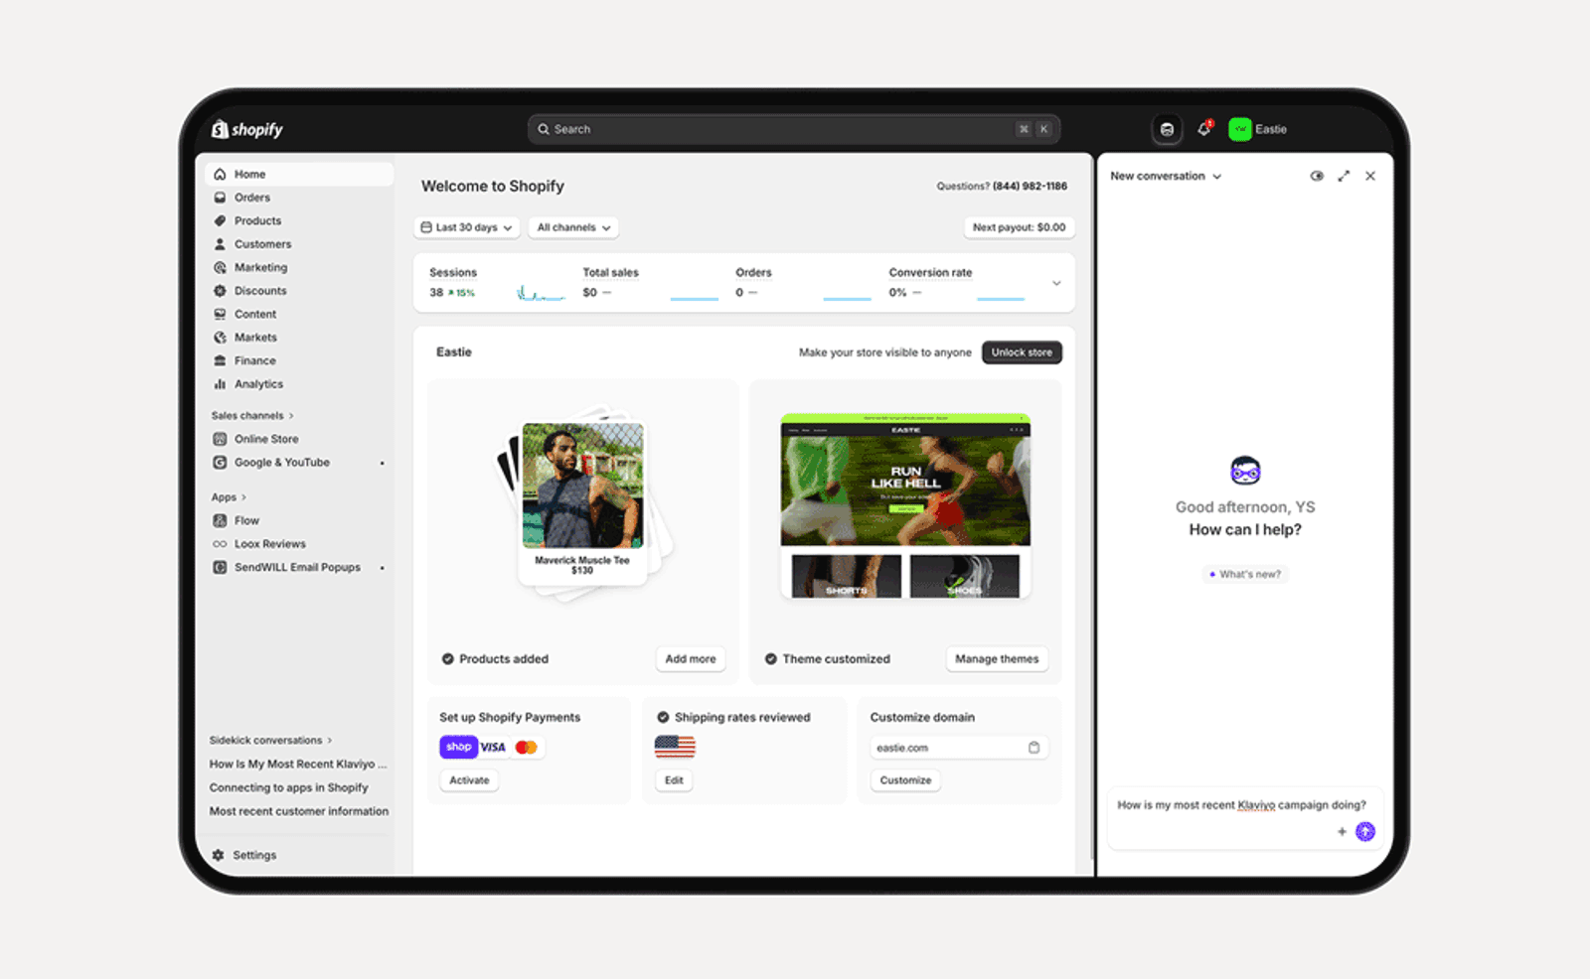Expand Sidekick conversations section
The image size is (1590, 979).
click(270, 741)
